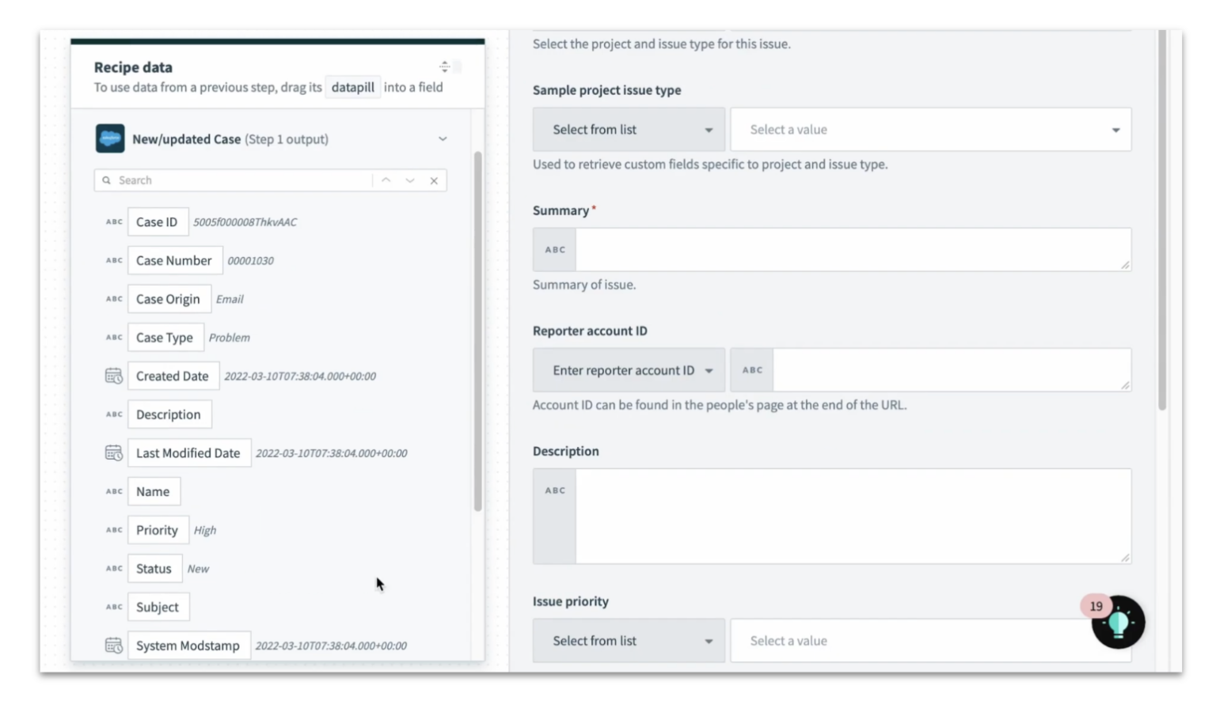Click the next-match chevron in the search bar
The width and height of the screenshot is (1216, 708).
pos(409,180)
